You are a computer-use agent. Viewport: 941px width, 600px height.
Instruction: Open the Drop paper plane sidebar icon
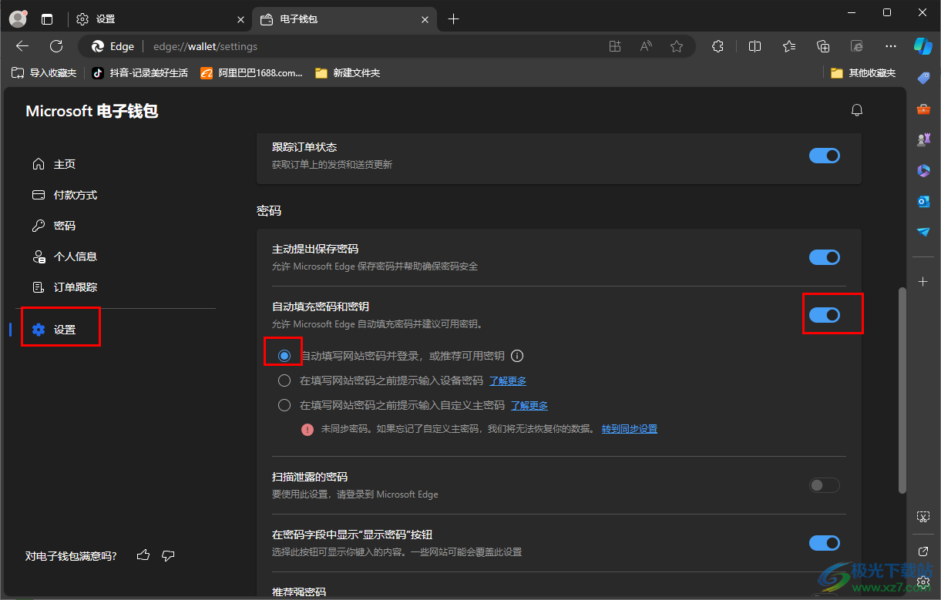tap(923, 232)
